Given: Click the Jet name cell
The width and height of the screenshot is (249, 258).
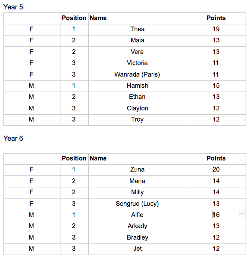Looking at the screenshot, I should 138,249.
